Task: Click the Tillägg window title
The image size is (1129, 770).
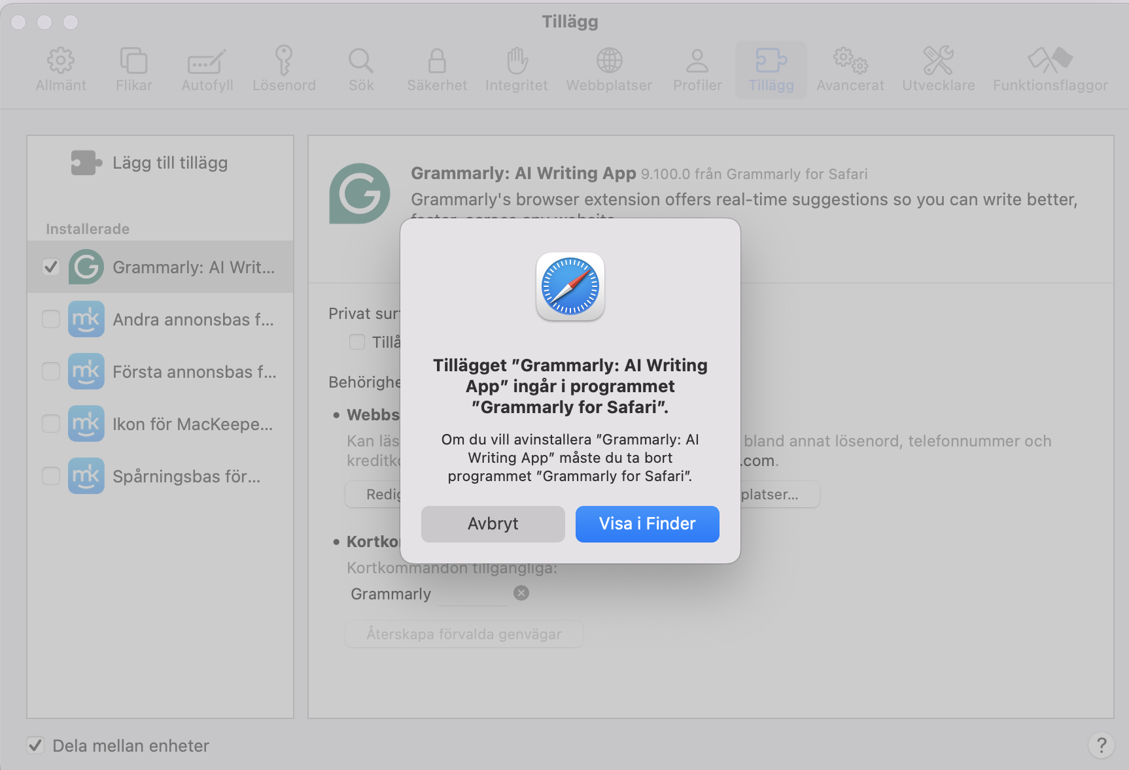Action: pos(570,22)
